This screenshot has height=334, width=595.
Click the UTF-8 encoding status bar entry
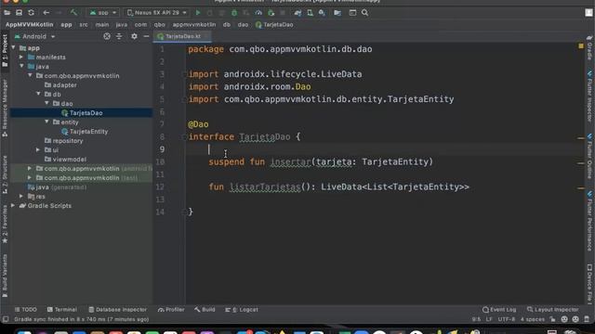click(x=506, y=319)
